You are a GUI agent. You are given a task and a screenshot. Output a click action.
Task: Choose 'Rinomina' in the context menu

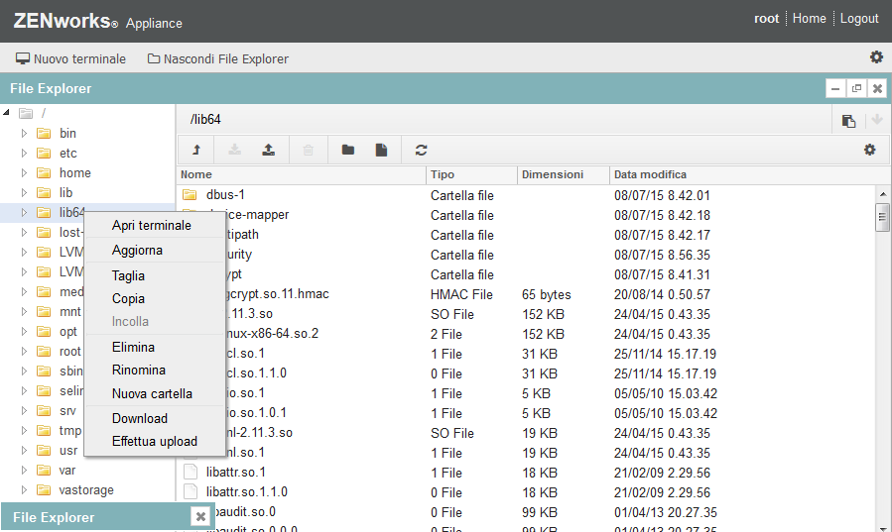139,370
